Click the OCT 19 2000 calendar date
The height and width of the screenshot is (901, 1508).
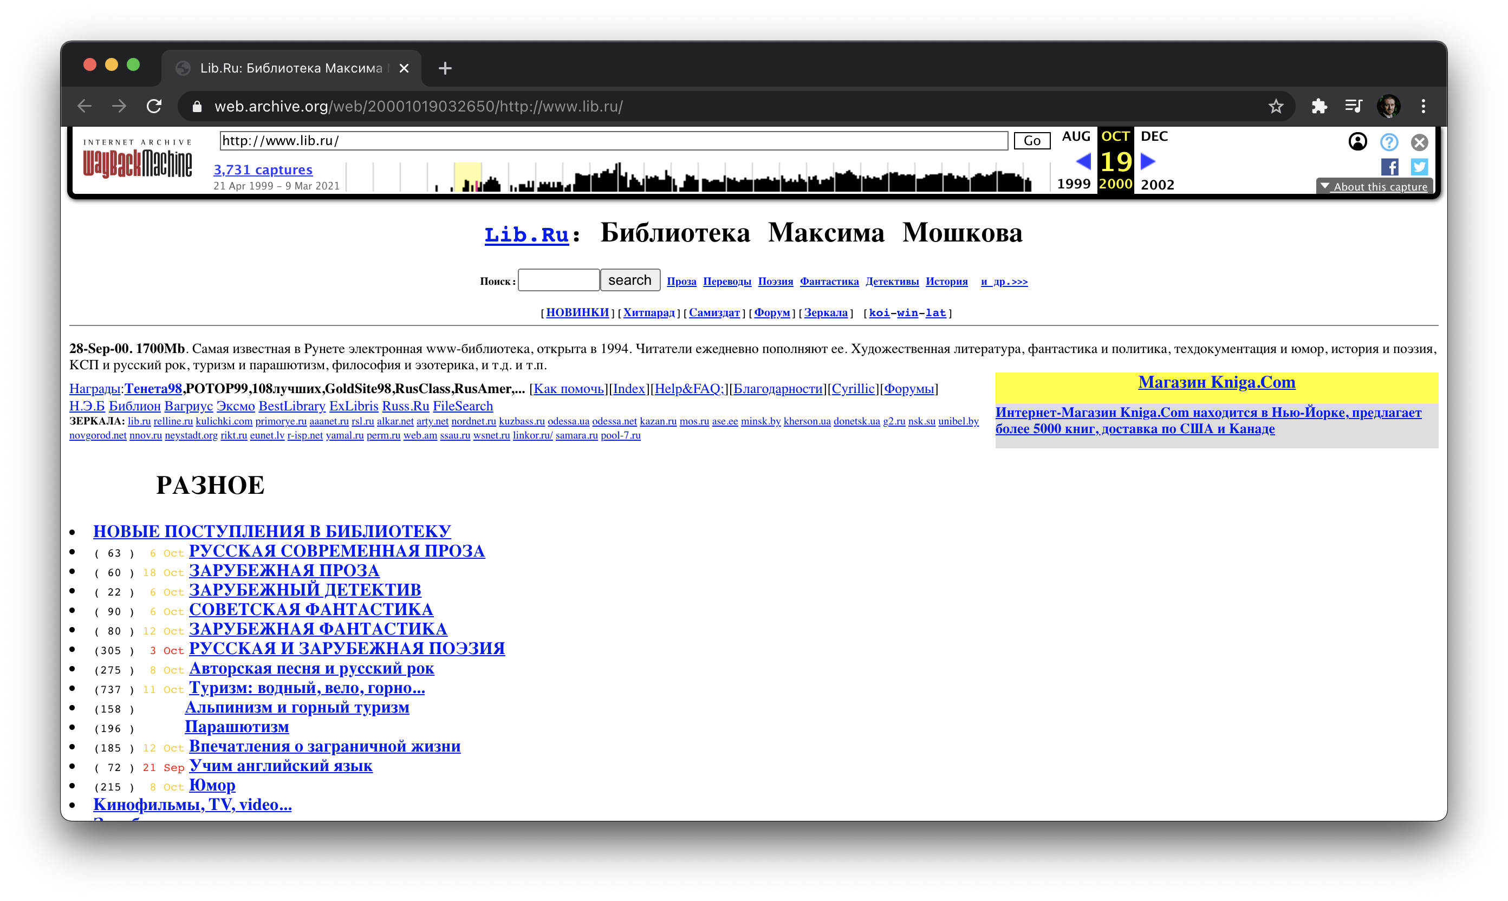point(1114,160)
